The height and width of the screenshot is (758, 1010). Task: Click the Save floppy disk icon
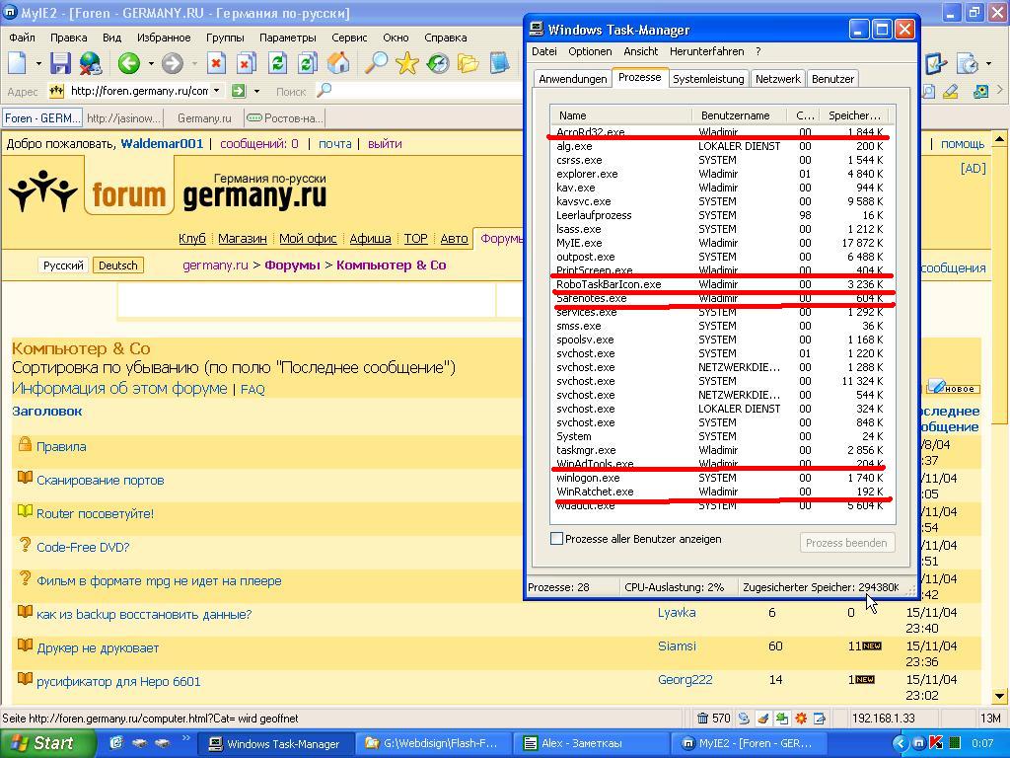point(60,63)
